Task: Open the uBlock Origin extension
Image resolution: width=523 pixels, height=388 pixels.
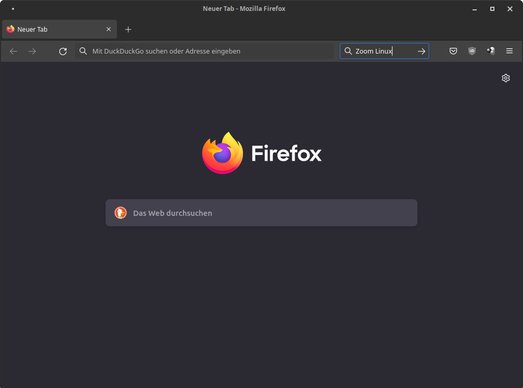Action: [472, 51]
